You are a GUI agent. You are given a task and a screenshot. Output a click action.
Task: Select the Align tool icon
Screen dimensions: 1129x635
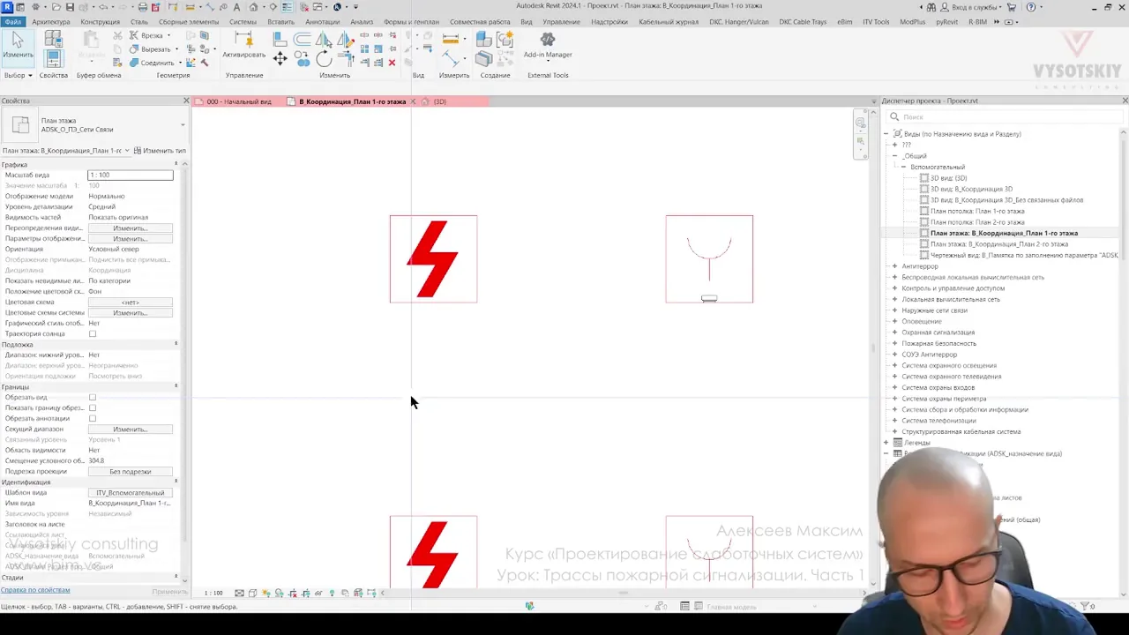pyautogui.click(x=280, y=39)
